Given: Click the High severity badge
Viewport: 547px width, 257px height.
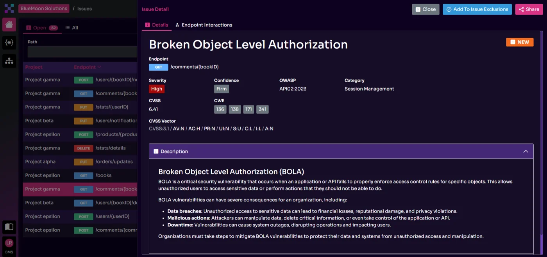Looking at the screenshot, I should click(x=156, y=89).
